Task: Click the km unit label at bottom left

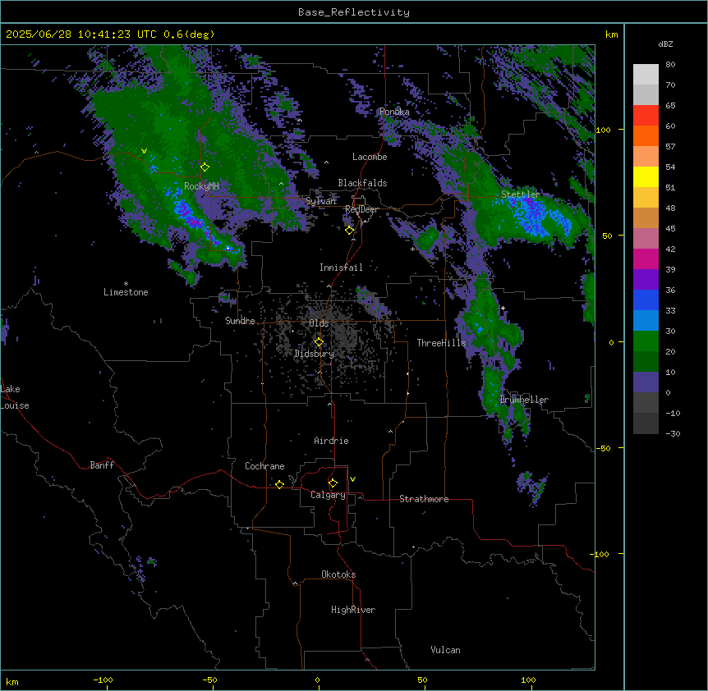Action: [12, 682]
